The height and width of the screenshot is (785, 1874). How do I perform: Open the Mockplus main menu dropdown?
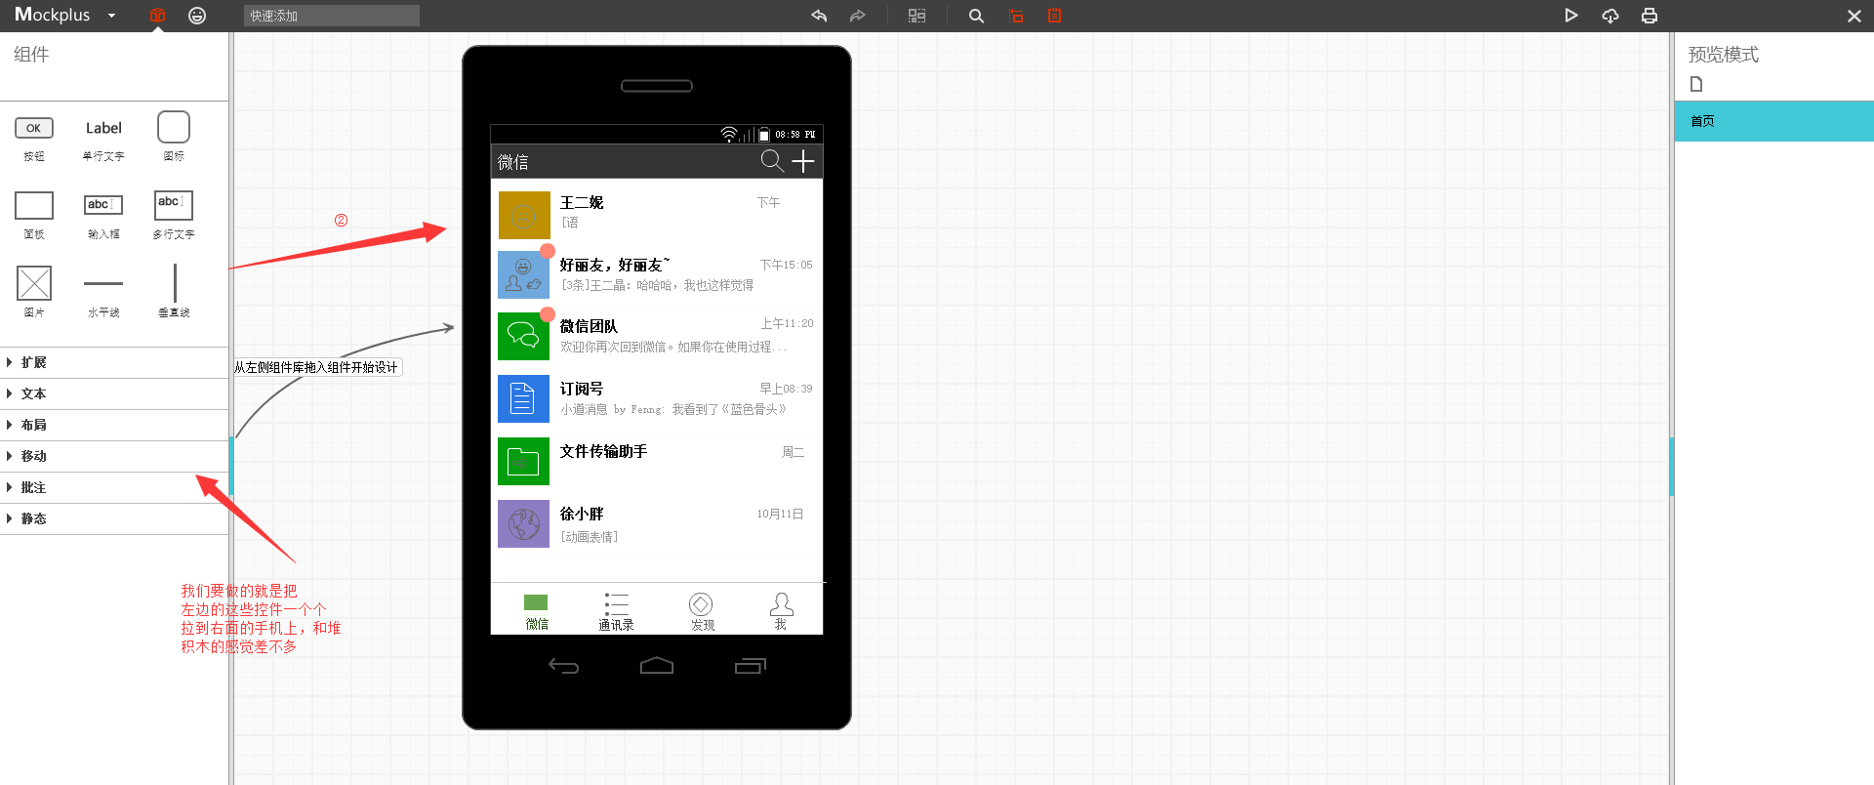[111, 16]
